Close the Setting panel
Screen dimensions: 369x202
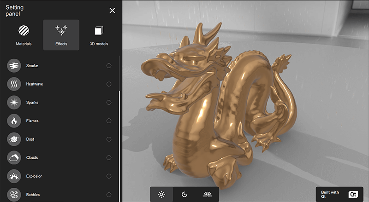point(112,11)
